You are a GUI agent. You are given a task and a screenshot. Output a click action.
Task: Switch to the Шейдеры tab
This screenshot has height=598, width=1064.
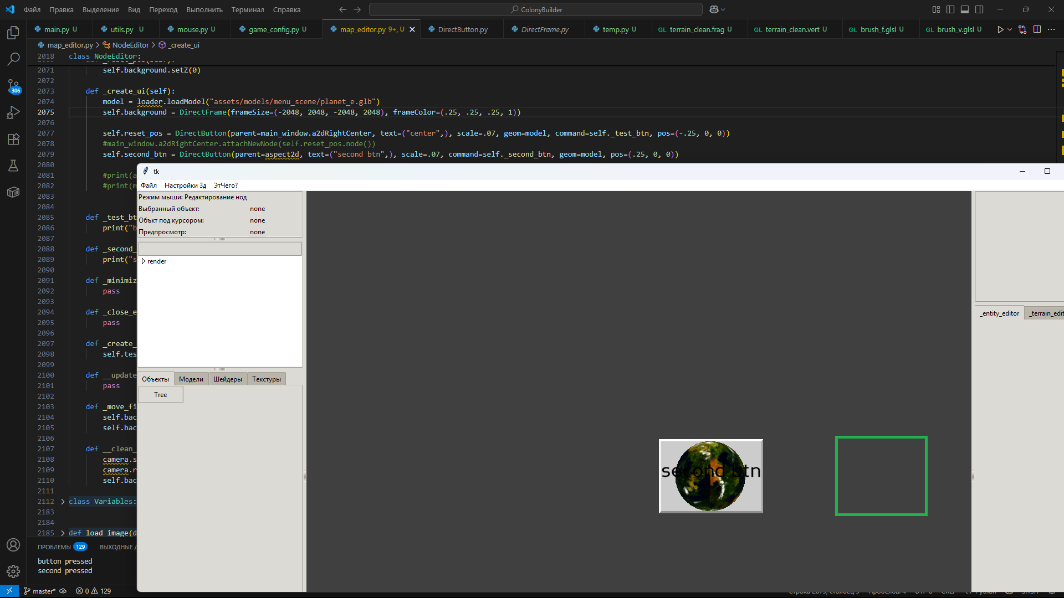tap(227, 379)
